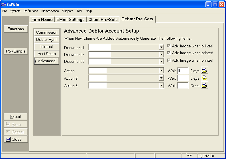Click the folder icon in Action 2 row
Viewport: 226px width, 159px height.
point(205,78)
